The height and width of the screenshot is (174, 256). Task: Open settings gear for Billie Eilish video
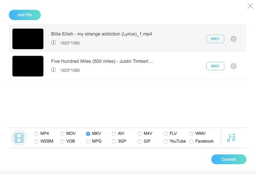(233, 39)
